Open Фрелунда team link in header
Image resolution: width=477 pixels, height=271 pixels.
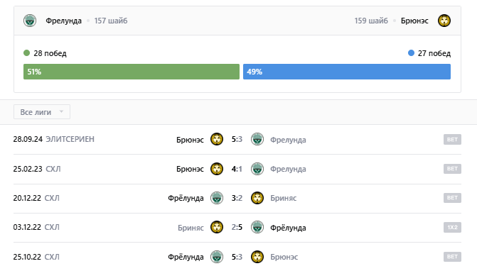[x=63, y=21]
